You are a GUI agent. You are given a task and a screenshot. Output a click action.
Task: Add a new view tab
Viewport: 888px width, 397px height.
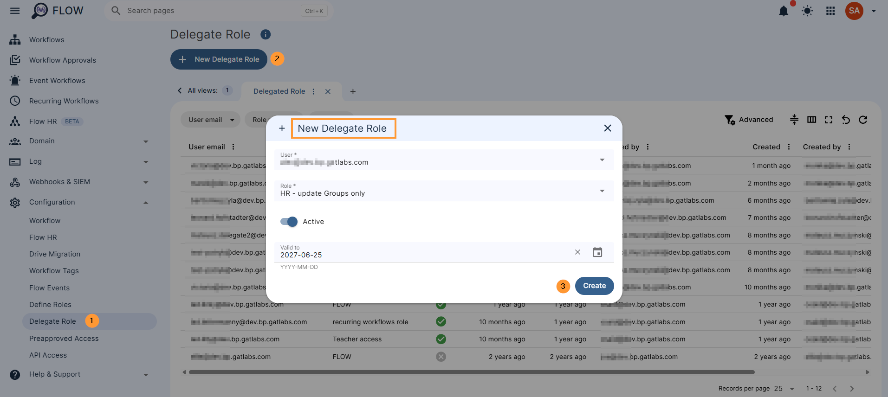pyautogui.click(x=353, y=91)
